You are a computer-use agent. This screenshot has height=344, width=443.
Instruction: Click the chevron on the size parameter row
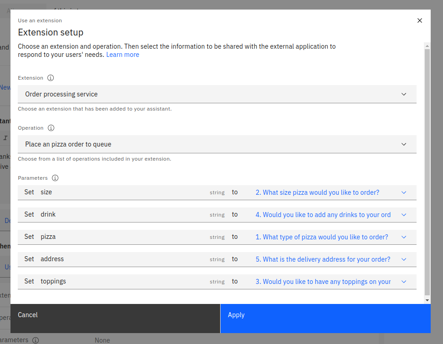pos(404,192)
